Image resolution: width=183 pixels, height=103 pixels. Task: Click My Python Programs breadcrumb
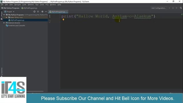coord(10,8)
